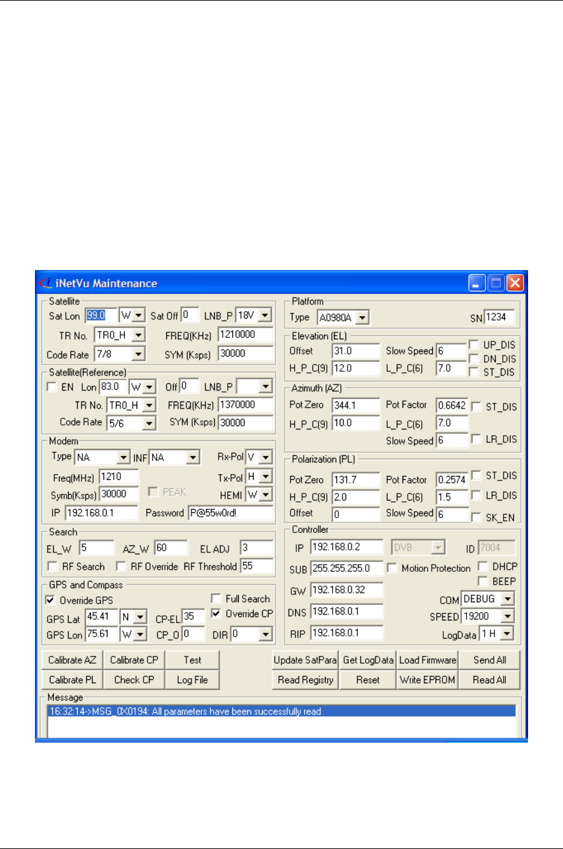Toggle the RF Override checkbox
The width and height of the screenshot is (563, 849).
pyautogui.click(x=120, y=567)
